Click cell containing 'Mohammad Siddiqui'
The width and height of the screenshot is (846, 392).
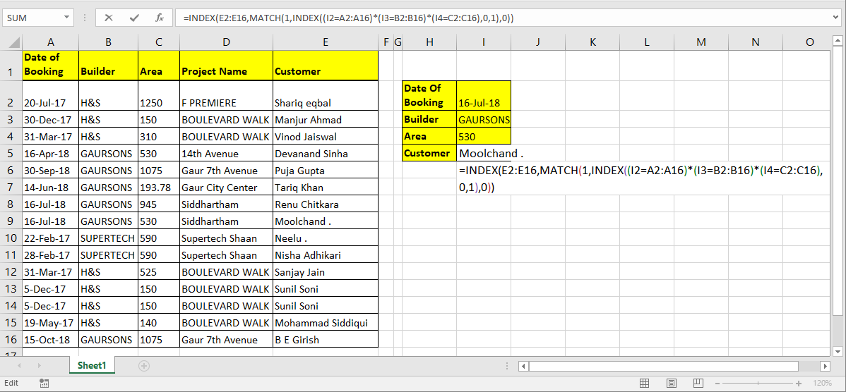326,323
